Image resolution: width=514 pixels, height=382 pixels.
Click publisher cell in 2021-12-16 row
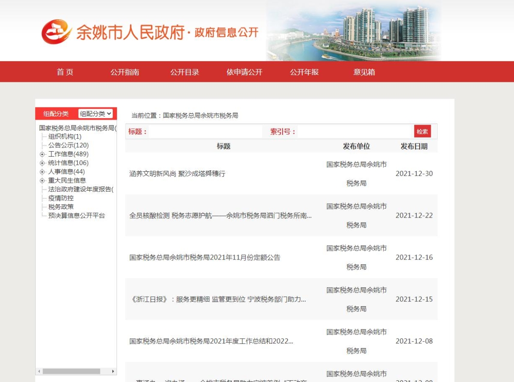click(x=356, y=258)
